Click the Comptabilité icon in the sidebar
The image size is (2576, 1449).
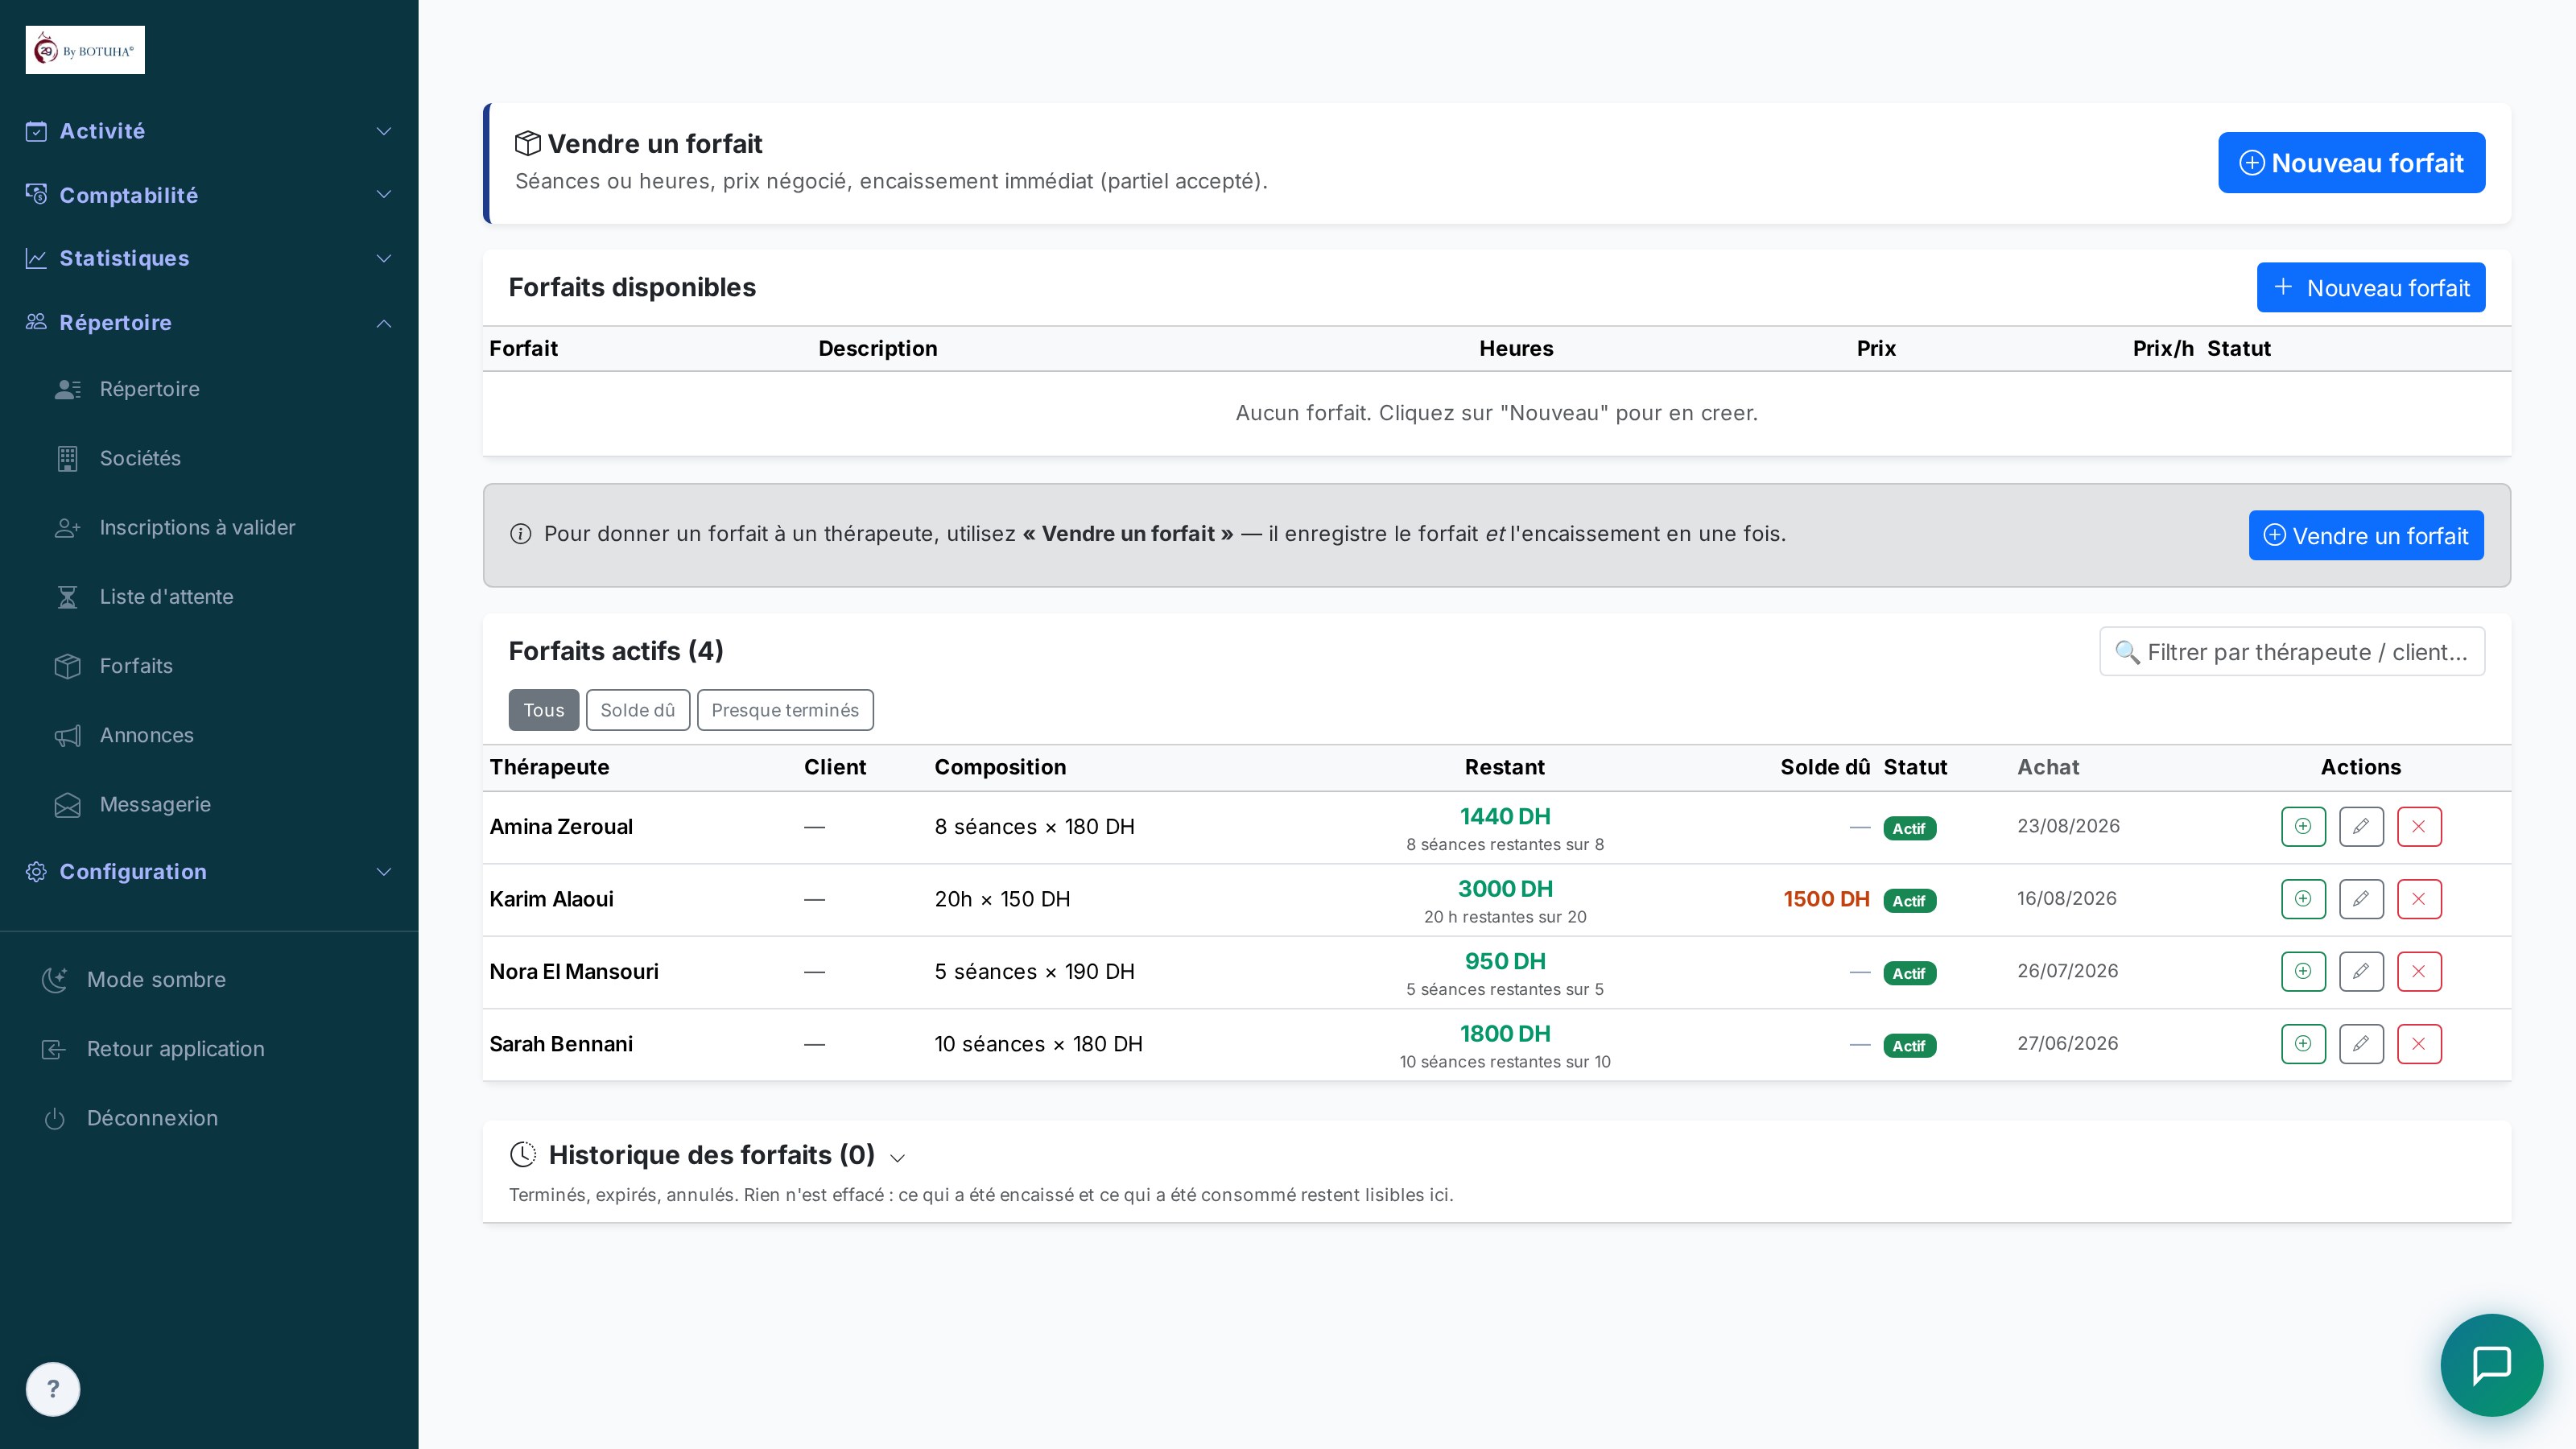click(36, 194)
